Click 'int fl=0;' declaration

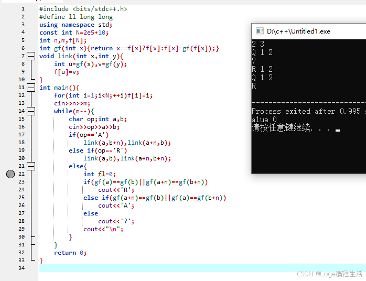pos(100,174)
